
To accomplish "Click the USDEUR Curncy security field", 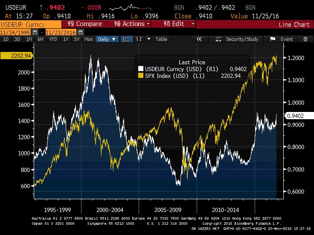I will click(31, 24).
